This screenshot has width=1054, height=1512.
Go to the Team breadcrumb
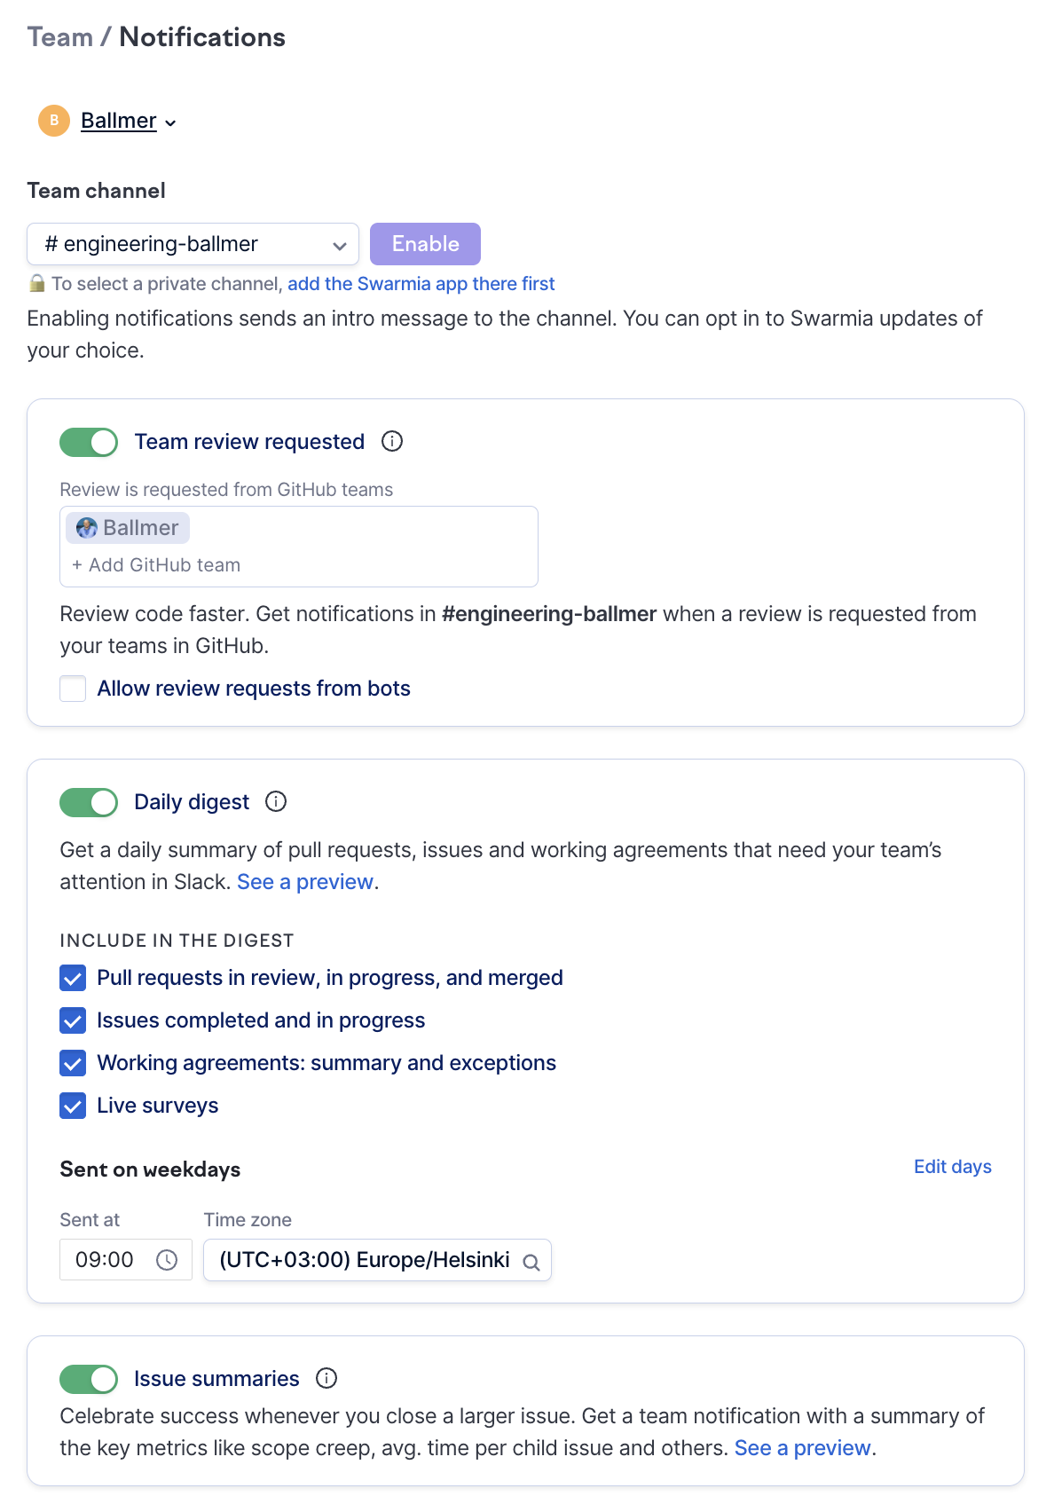click(60, 37)
